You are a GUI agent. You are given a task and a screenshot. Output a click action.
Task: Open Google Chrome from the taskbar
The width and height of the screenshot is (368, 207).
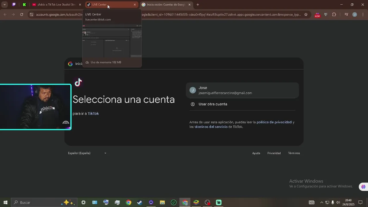point(129,202)
